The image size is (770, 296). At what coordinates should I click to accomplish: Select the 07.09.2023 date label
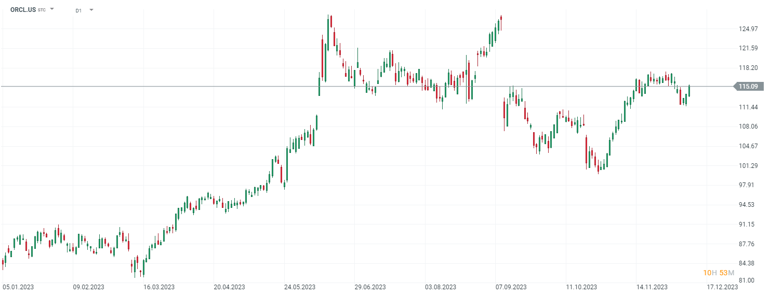coord(511,287)
